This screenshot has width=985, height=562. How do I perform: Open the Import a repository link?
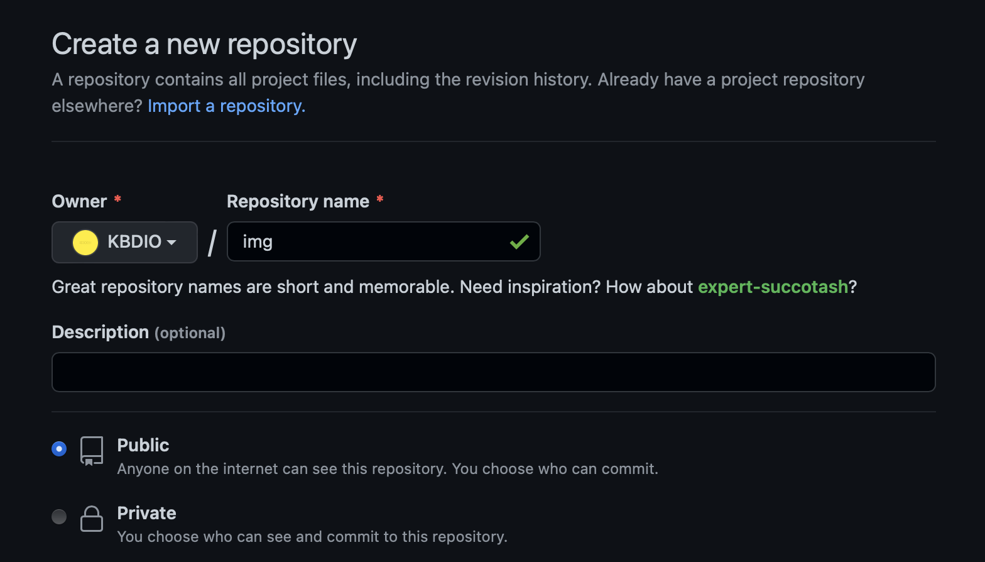[226, 106]
